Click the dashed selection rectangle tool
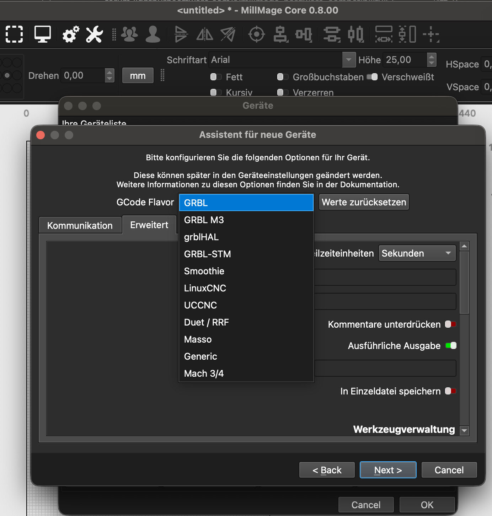 pos(14,34)
